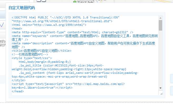Screen dimensions: 173x110
Task: Click the 自定义地图代码 heading
Action: pos(22,8)
